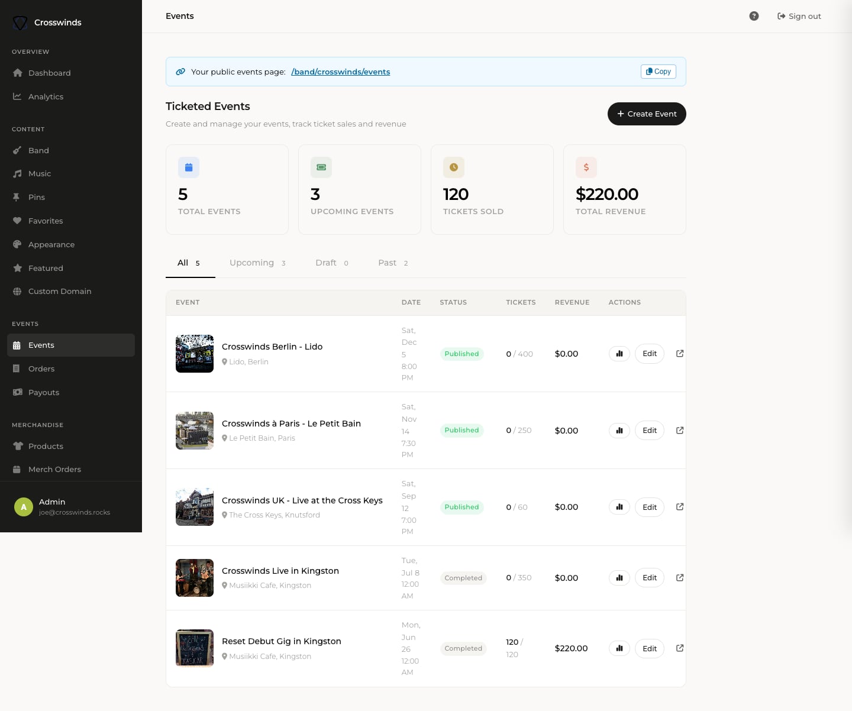Screen dimensions: 852x711
Task: Open Live in Kingston external link
Action: pyautogui.click(x=680, y=577)
